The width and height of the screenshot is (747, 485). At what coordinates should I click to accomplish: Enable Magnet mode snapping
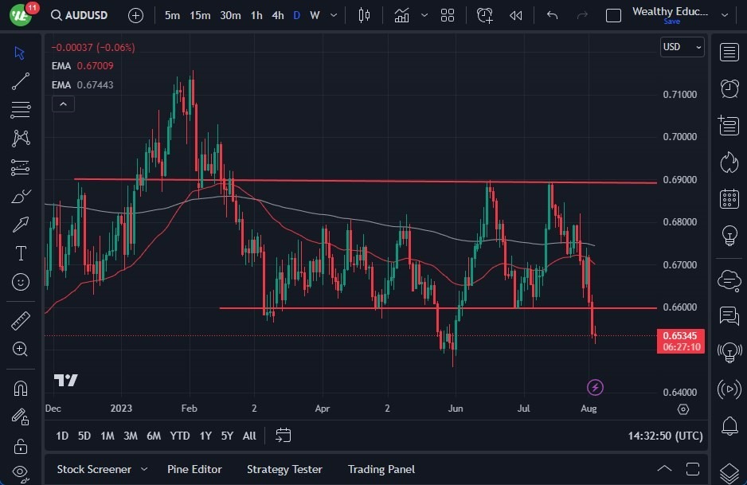pos(20,388)
